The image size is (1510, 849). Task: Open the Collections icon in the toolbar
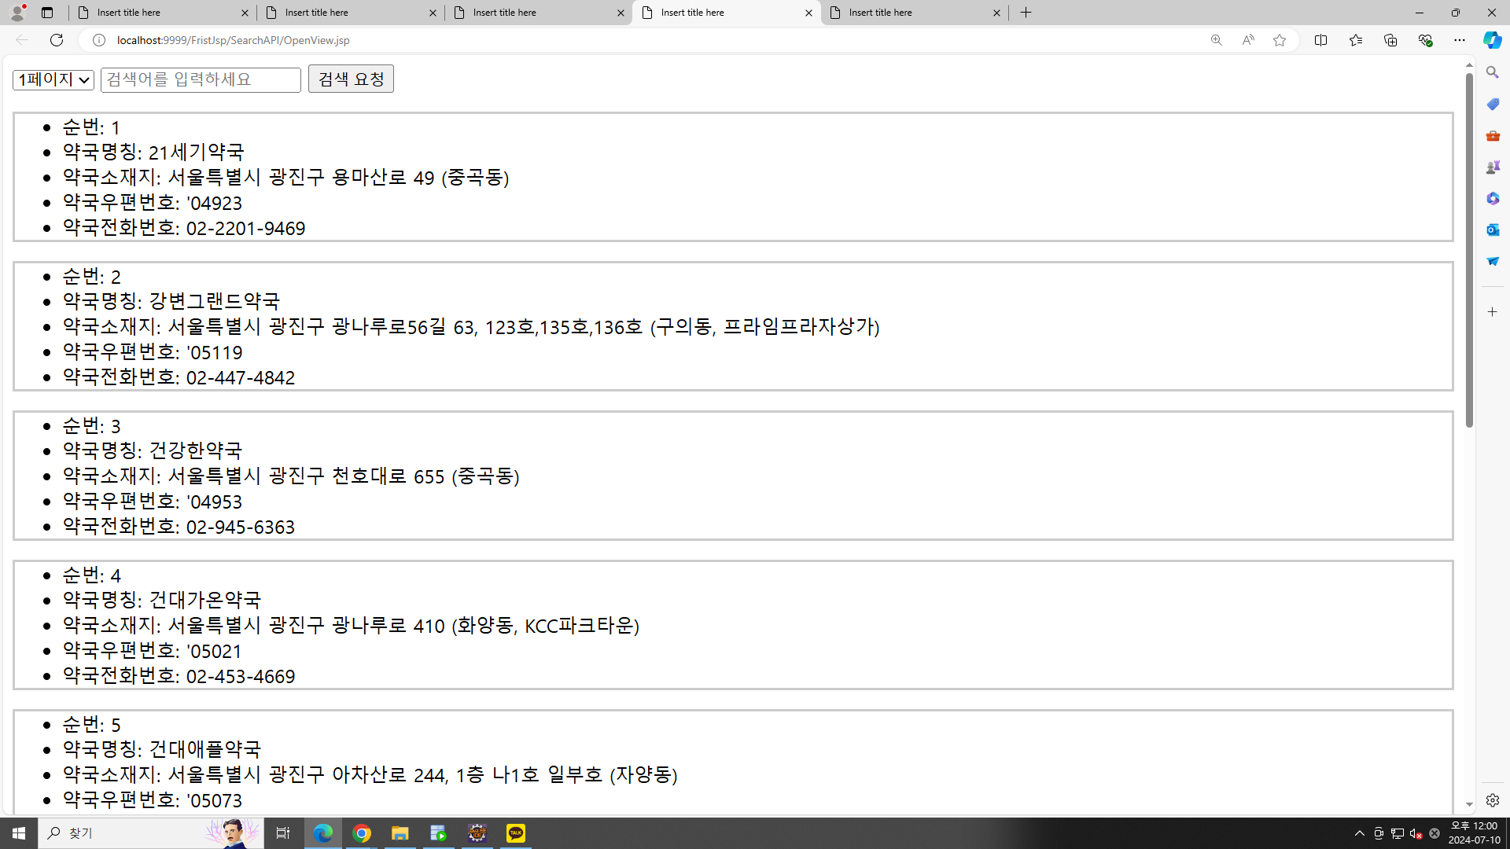click(1390, 40)
